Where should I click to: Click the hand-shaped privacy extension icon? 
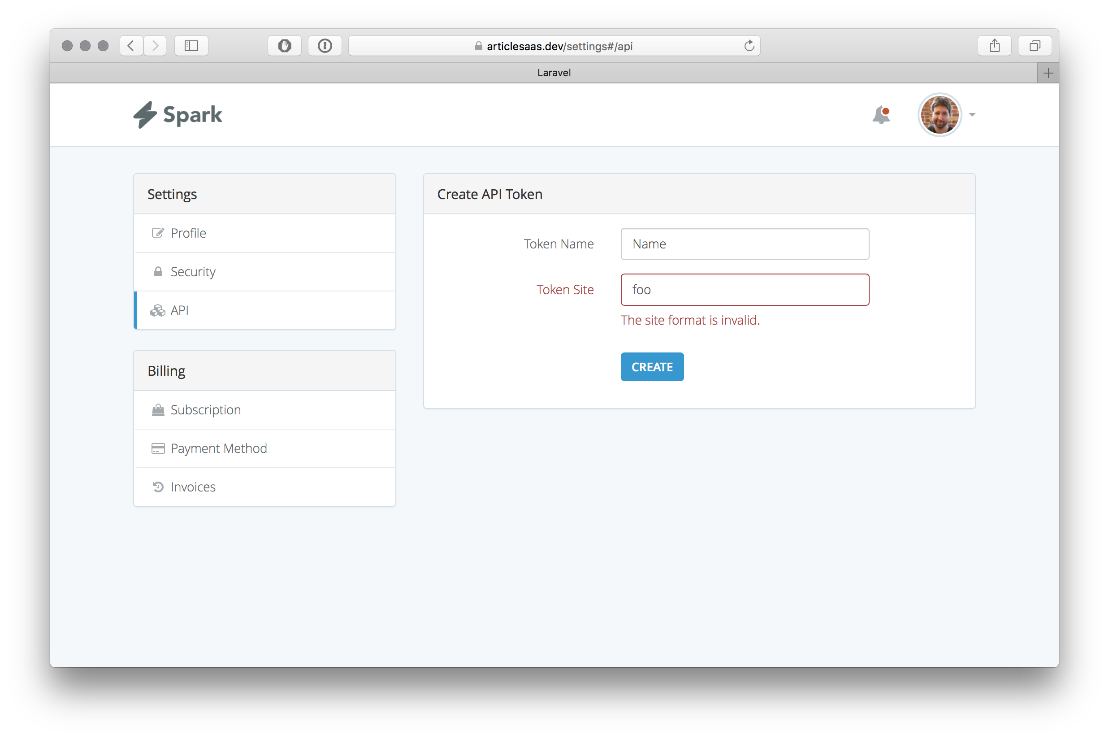[x=285, y=46]
